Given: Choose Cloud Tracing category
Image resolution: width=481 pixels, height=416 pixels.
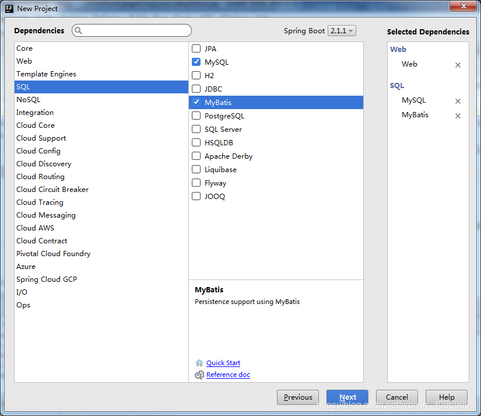Looking at the screenshot, I should 101,202.
